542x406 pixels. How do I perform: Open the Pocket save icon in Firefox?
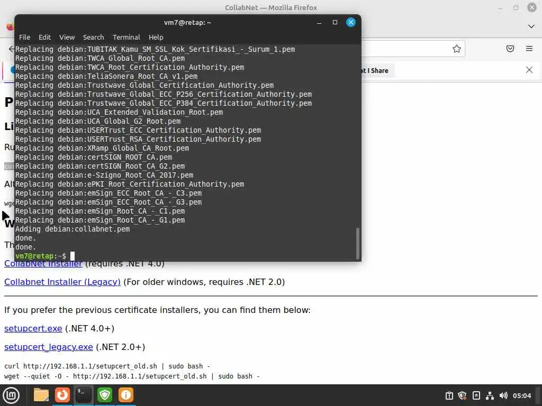510,49
